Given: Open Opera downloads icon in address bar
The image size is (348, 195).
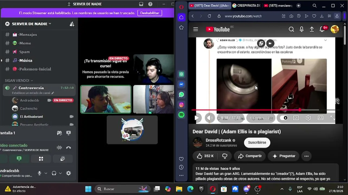Looking at the screenshot, I should click(322, 16).
